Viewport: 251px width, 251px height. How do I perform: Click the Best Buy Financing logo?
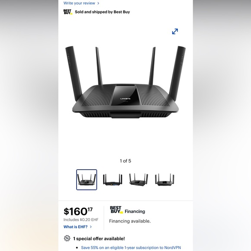116,210
